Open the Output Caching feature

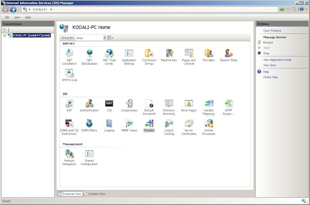click(x=169, y=127)
